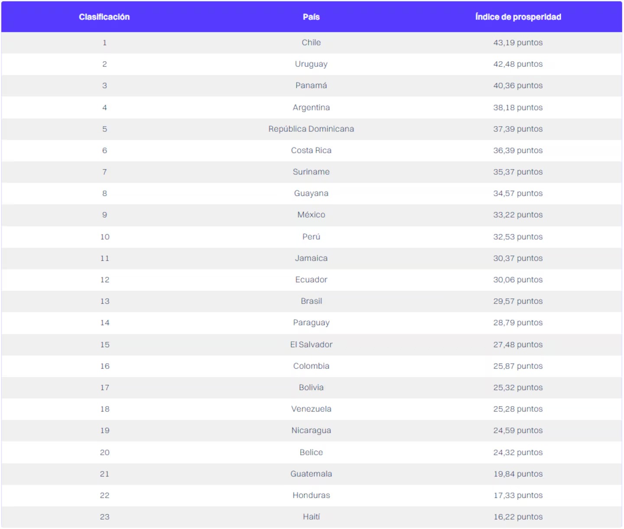Screen dimensions: 624x529
Task: Click the ranking number 8 beside Guayana
Action: point(104,193)
